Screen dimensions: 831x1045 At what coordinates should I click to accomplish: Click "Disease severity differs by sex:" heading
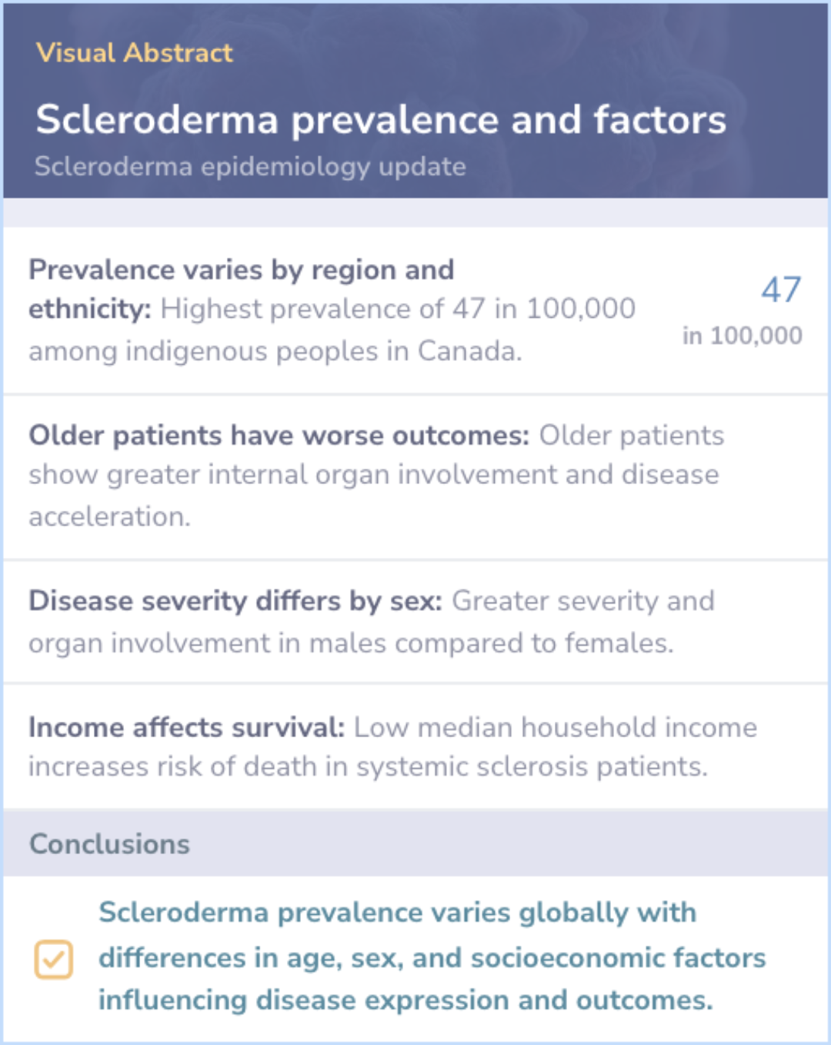[235, 600]
